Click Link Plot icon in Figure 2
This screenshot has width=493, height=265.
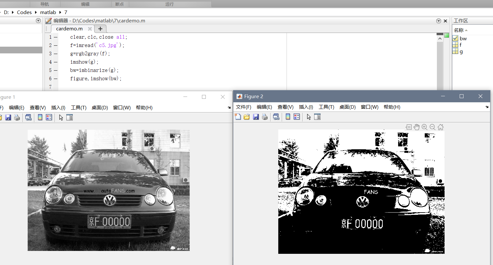click(x=276, y=117)
